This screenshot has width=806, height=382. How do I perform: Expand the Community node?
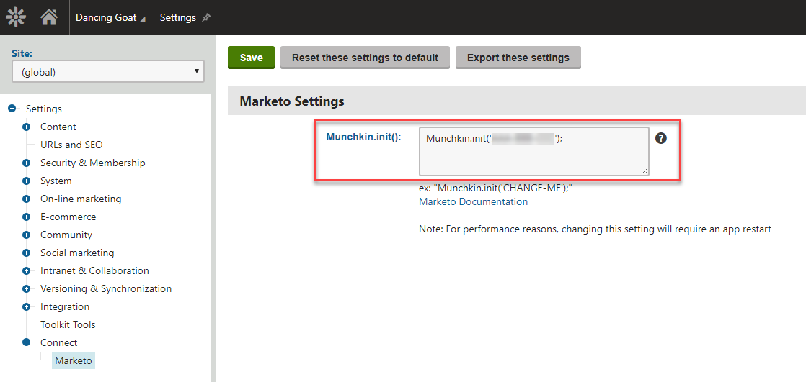(x=26, y=235)
